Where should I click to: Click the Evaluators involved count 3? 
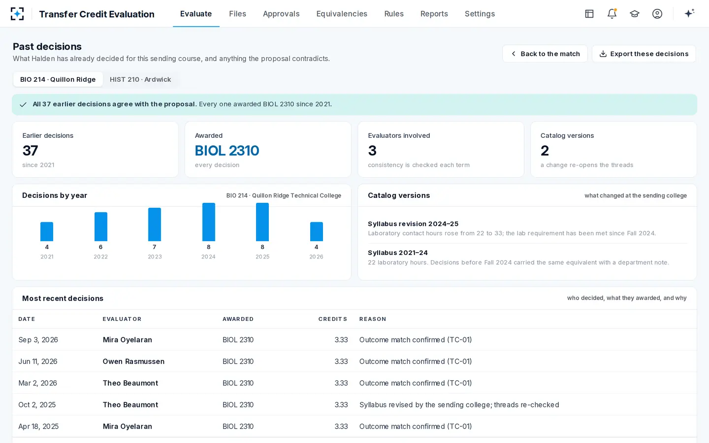coord(372,151)
